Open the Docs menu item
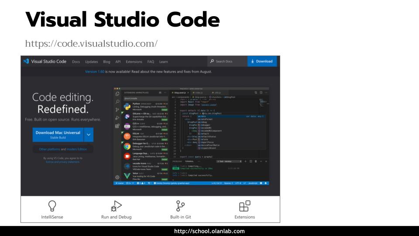 [76, 62]
